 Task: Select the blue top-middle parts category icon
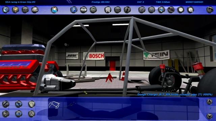tap(19, 104)
